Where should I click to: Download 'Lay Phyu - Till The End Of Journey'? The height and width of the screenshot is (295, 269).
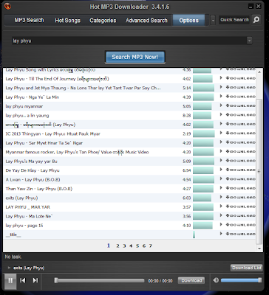241,78
